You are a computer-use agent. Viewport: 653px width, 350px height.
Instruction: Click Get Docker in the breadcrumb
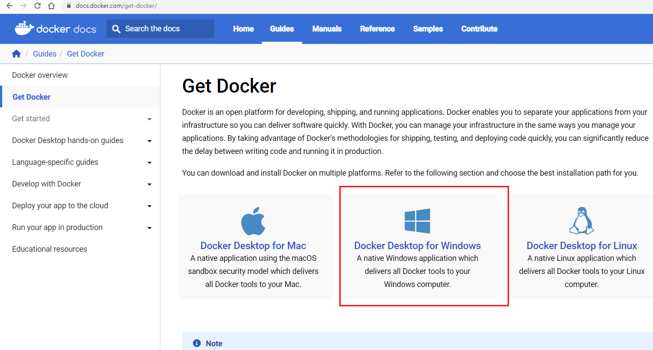pos(85,54)
